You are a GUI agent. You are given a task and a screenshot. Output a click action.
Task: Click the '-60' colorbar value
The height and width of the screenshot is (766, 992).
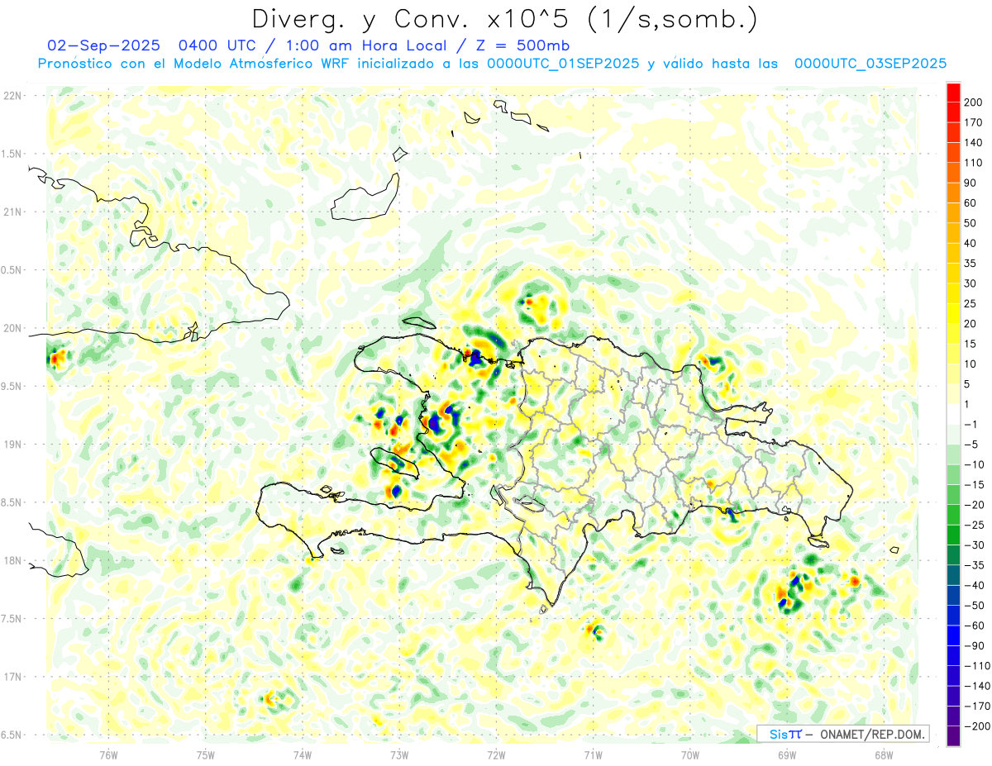click(973, 626)
